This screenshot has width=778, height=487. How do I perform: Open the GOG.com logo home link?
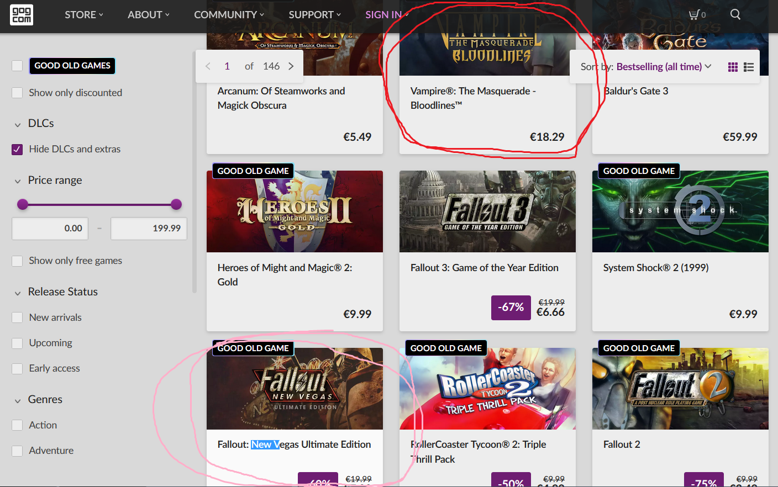coord(22,15)
